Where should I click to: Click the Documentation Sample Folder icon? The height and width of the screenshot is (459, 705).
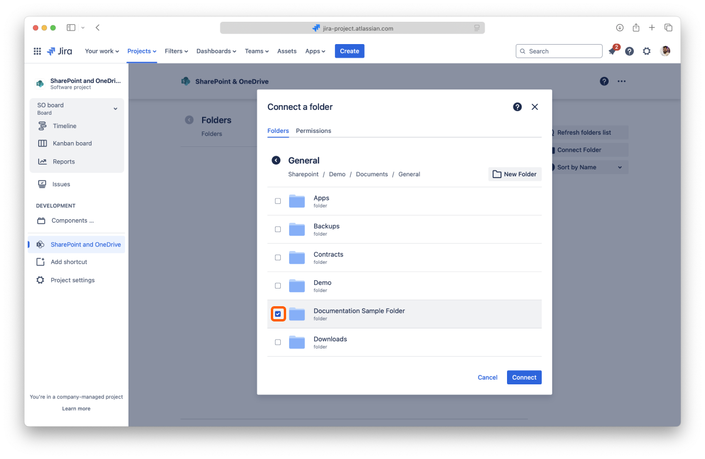tap(297, 314)
